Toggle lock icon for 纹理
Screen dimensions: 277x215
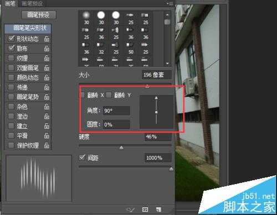pos(47,58)
